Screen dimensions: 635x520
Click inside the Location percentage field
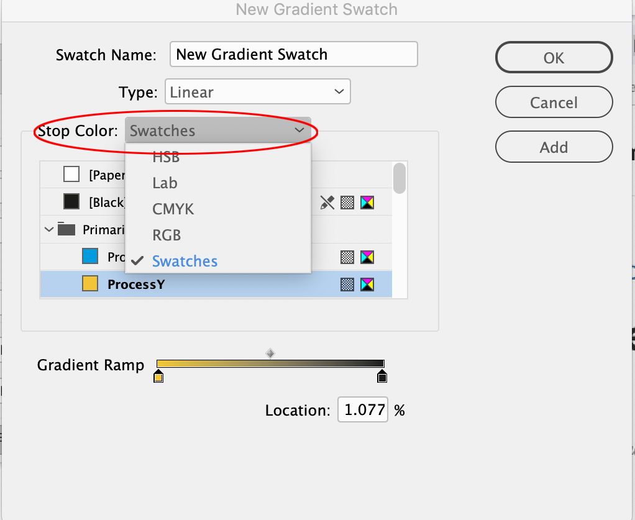pyautogui.click(x=362, y=409)
